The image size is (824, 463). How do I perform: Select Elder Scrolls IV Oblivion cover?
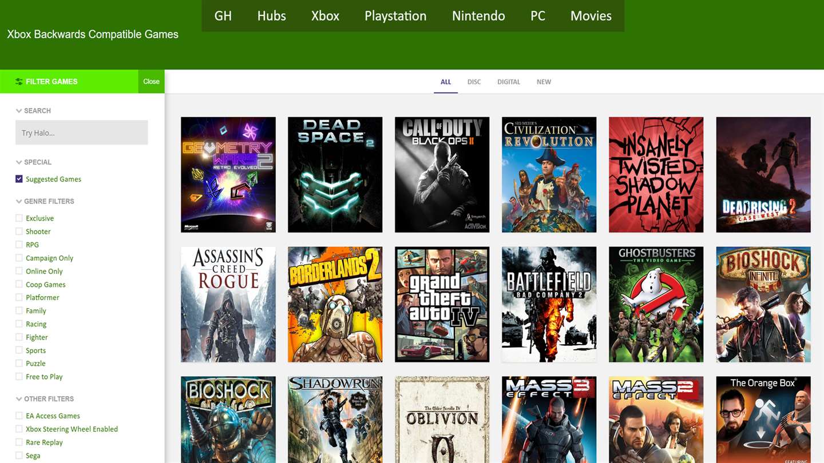point(442,420)
